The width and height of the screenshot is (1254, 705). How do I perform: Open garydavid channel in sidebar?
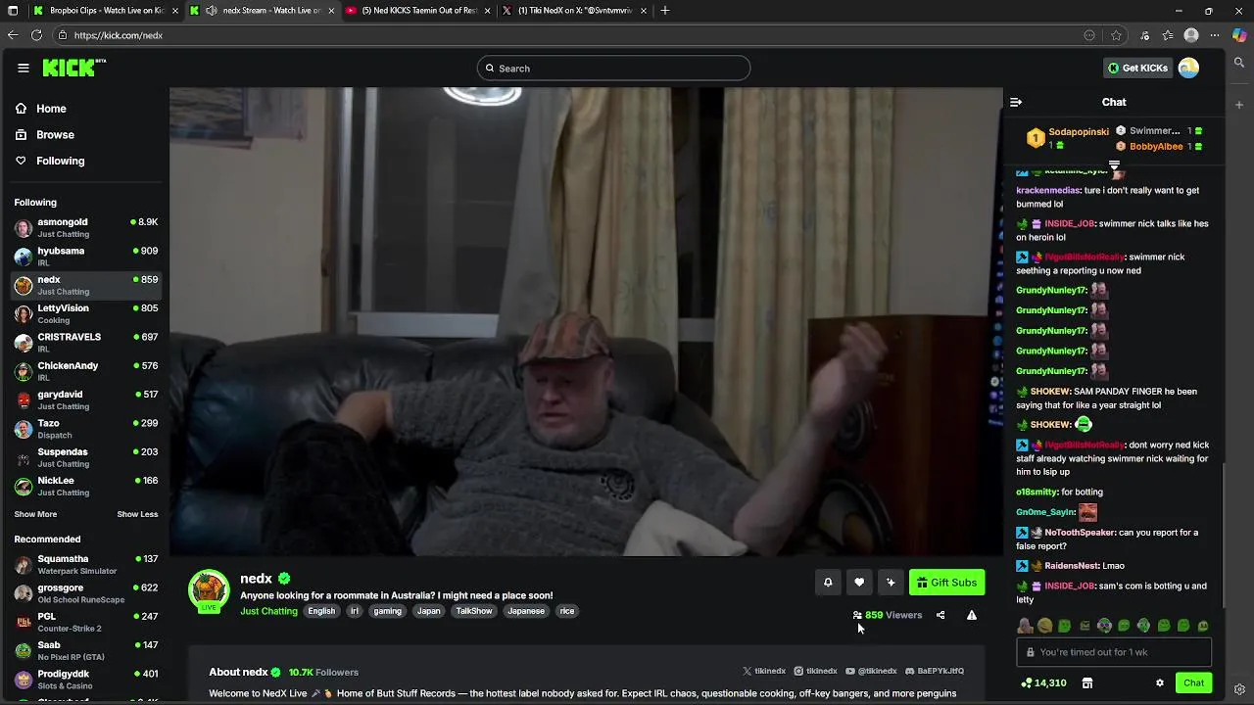[x=86, y=399]
